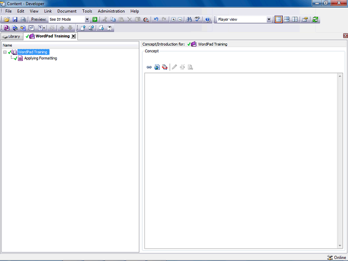Viewport: 348px width, 261px height.
Task: Click the Delete X icon in the toolbar
Action: (129, 20)
